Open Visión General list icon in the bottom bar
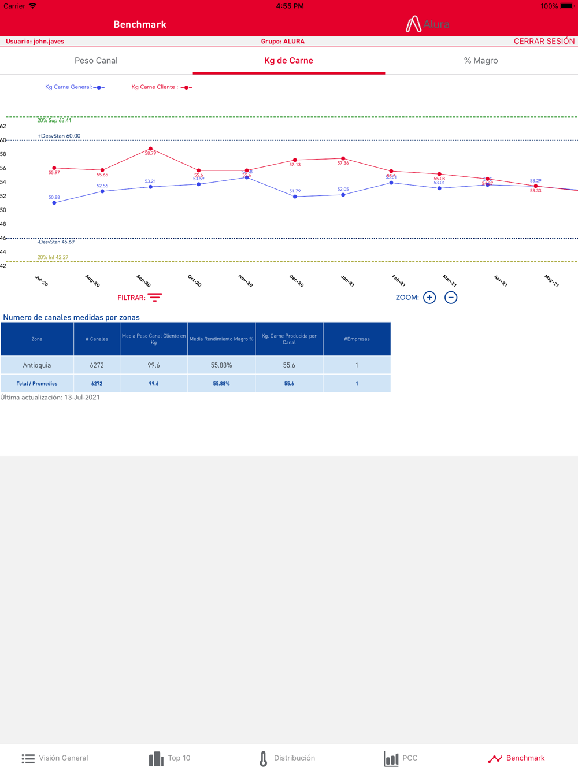Viewport: 578px width, 771px height. (28, 758)
